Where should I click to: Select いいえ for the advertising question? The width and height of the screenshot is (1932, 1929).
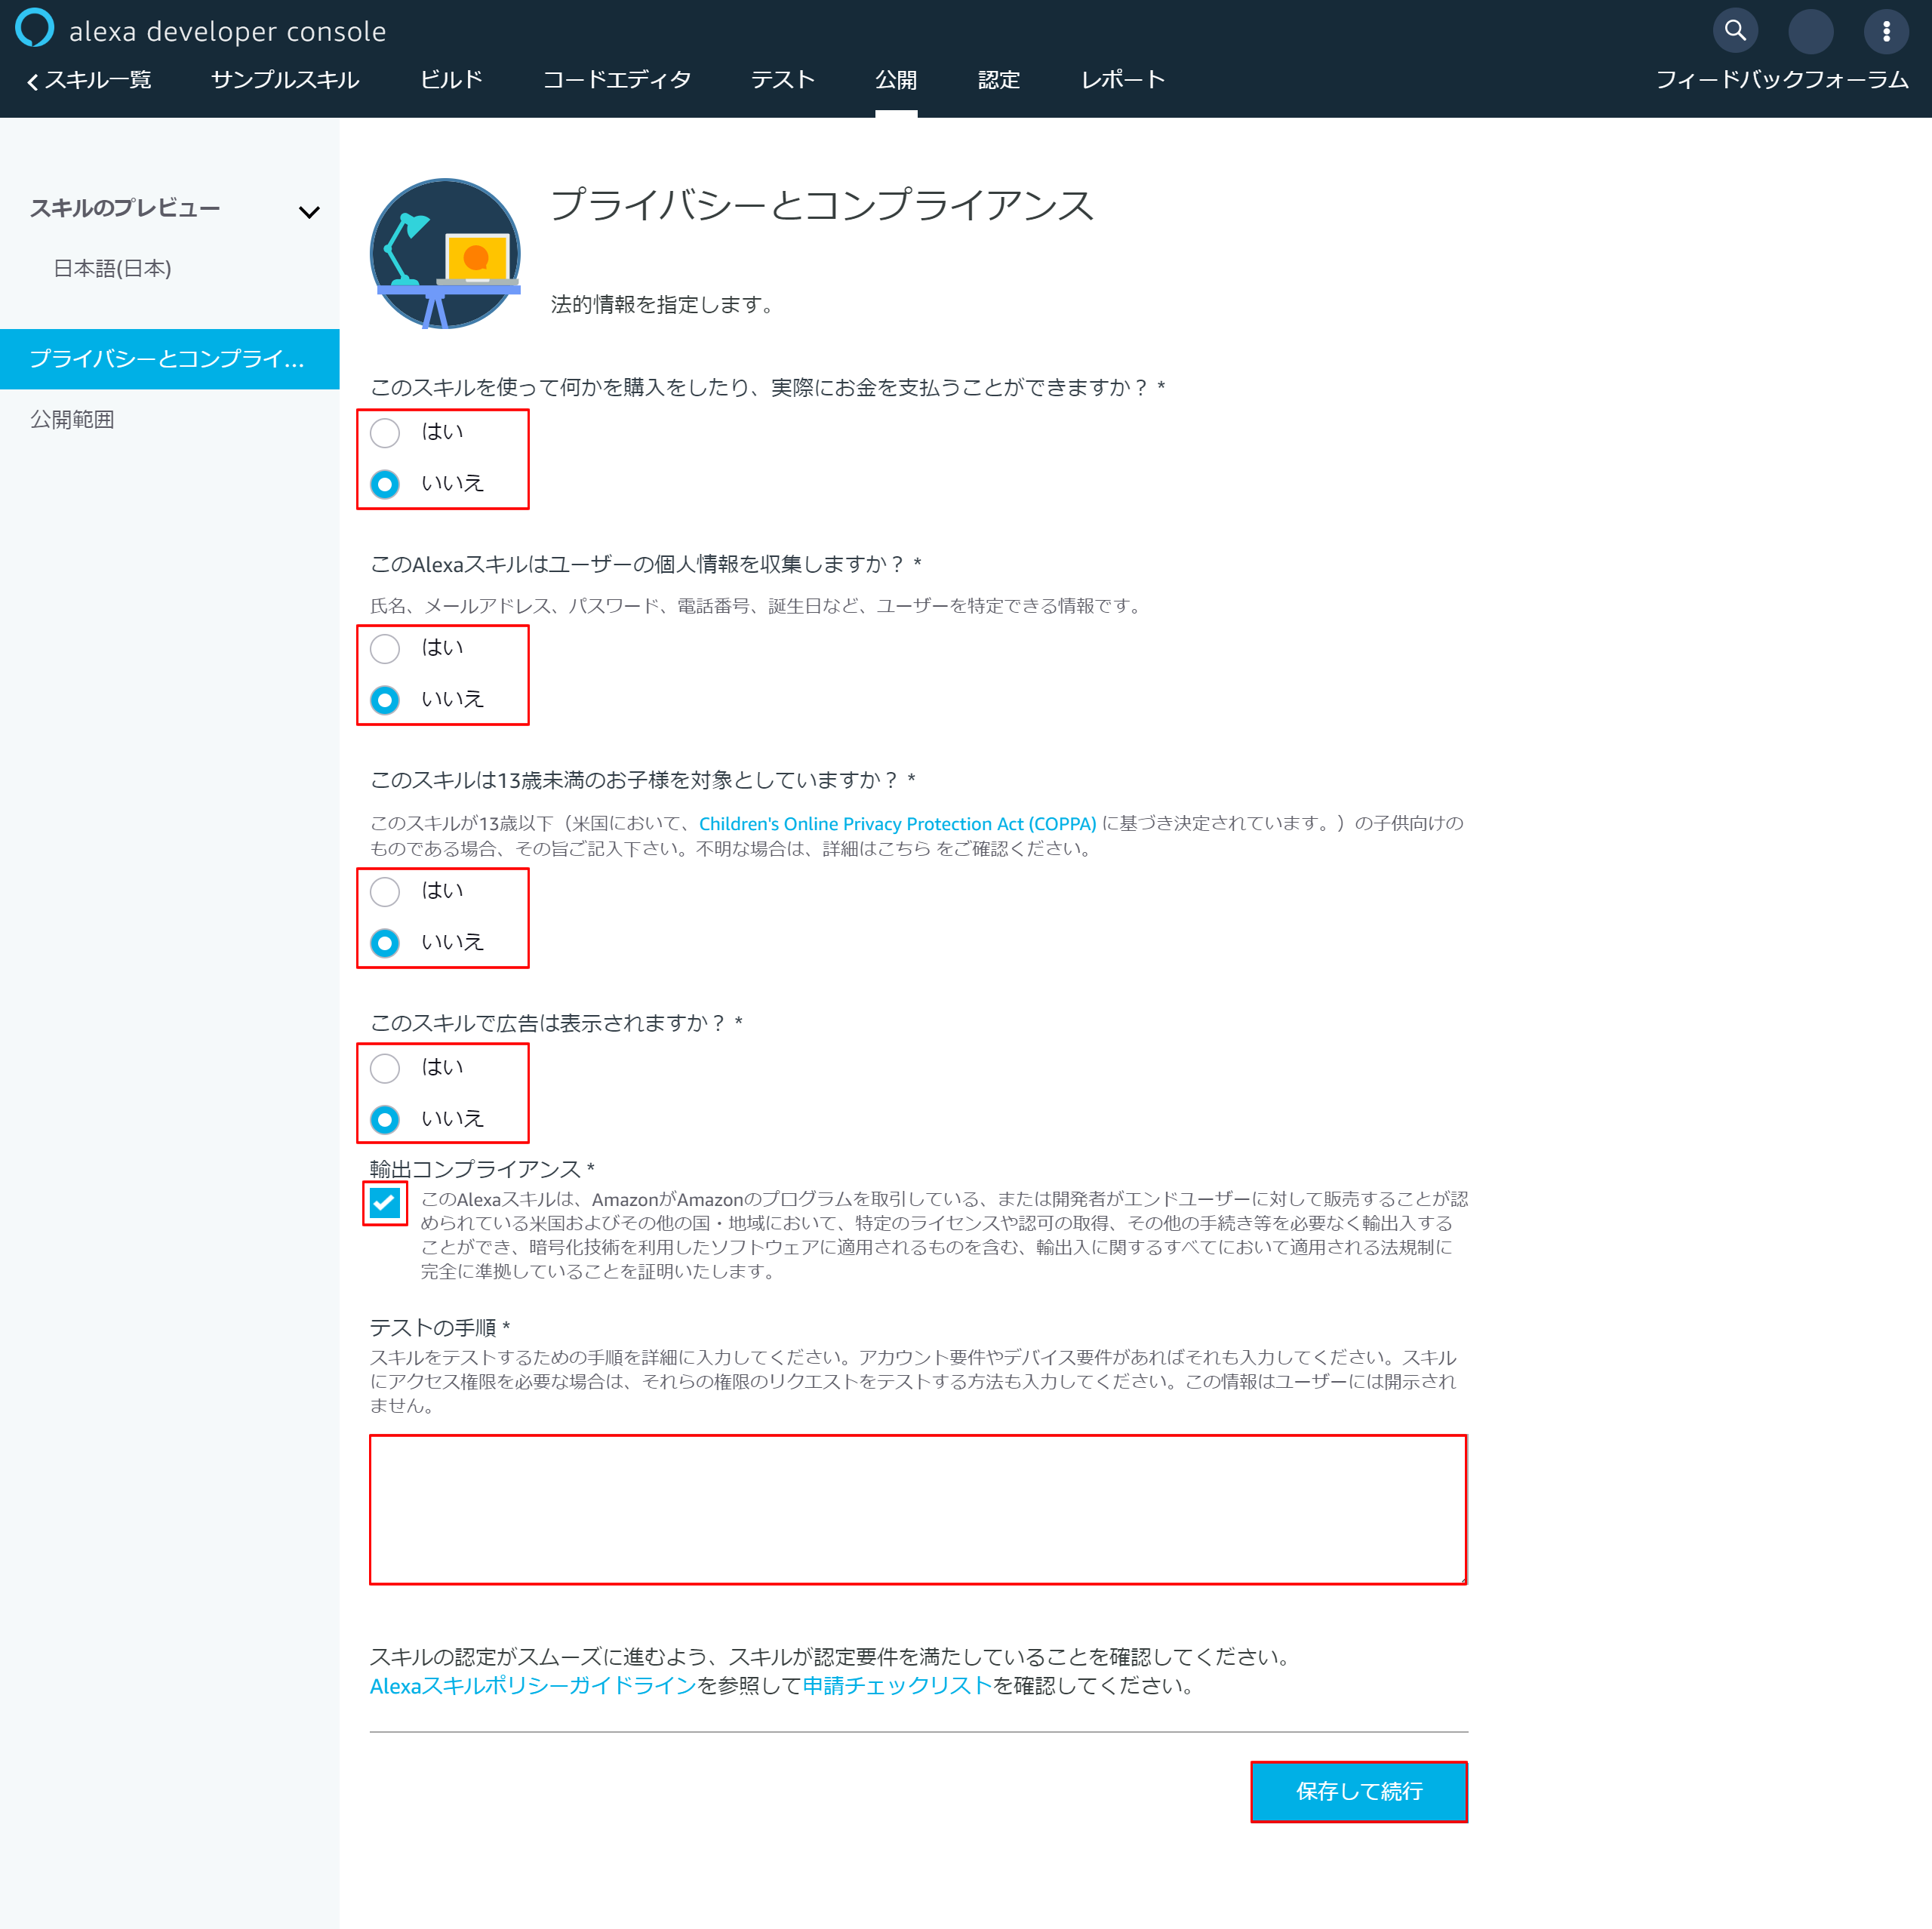(x=385, y=1120)
